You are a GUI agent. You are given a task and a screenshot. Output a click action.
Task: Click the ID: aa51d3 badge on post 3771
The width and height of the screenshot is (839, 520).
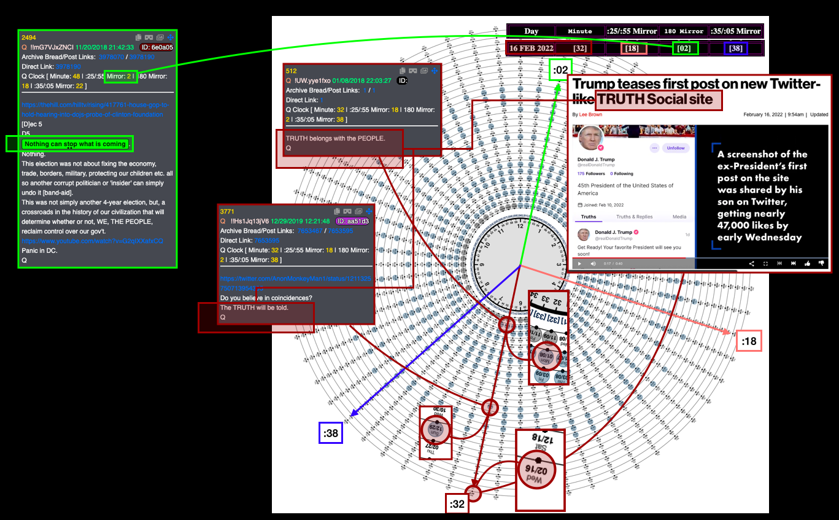coord(352,221)
